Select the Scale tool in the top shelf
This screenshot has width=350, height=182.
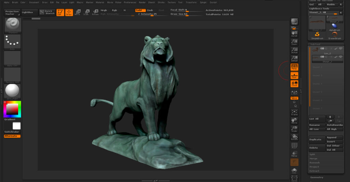(86, 12)
